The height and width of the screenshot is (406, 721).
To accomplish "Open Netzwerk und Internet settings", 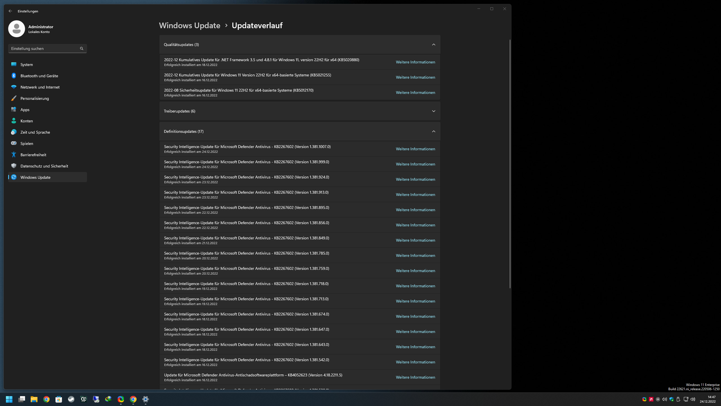I will (40, 87).
